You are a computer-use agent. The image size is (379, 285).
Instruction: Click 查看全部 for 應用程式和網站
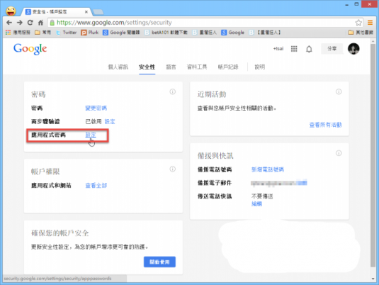(96, 186)
